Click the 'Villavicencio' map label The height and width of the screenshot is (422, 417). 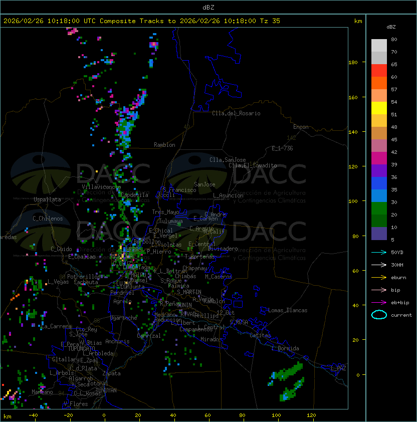(101, 187)
